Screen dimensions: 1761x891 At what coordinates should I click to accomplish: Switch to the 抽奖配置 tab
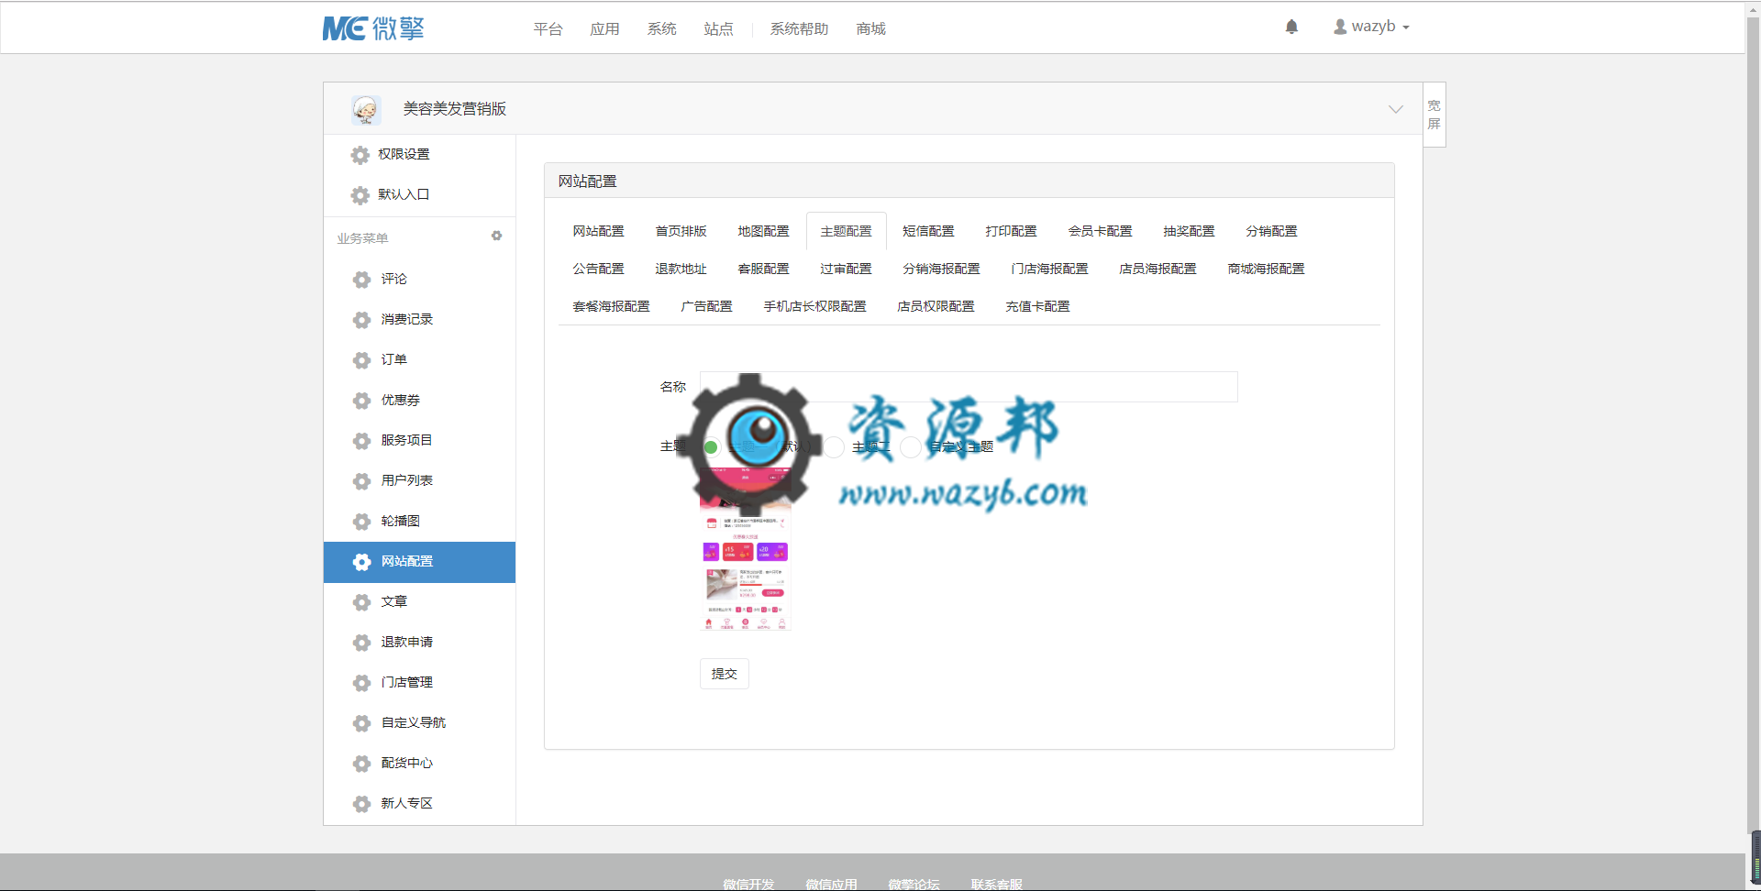1190,231
